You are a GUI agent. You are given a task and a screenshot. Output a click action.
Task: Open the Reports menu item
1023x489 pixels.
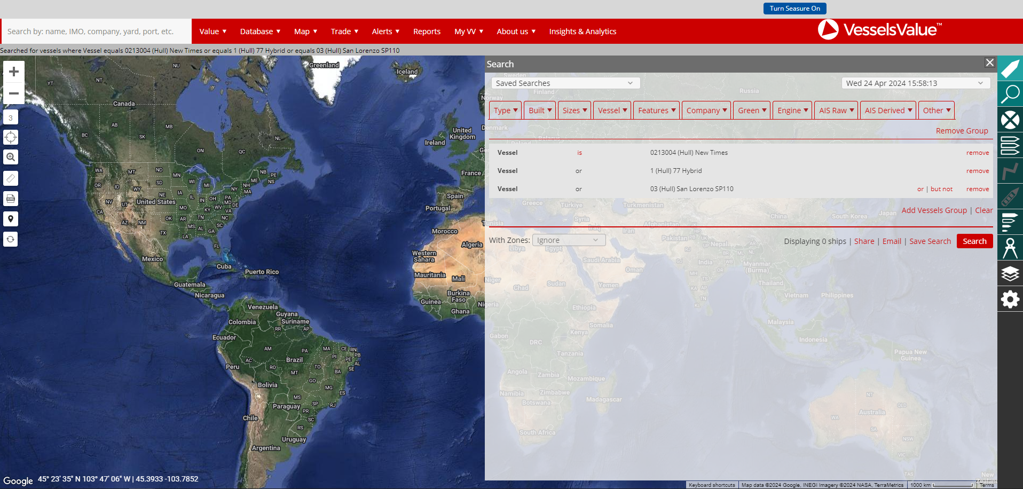coord(427,31)
